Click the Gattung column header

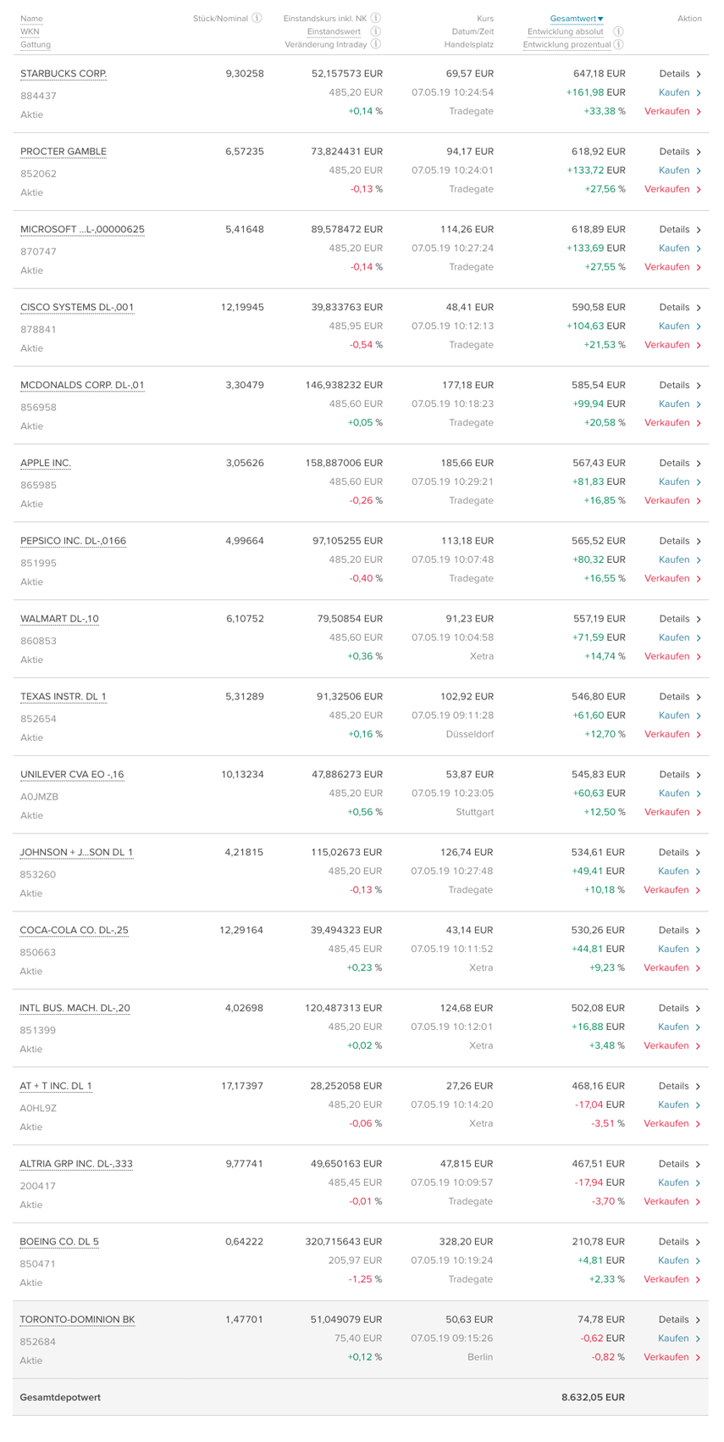[36, 44]
